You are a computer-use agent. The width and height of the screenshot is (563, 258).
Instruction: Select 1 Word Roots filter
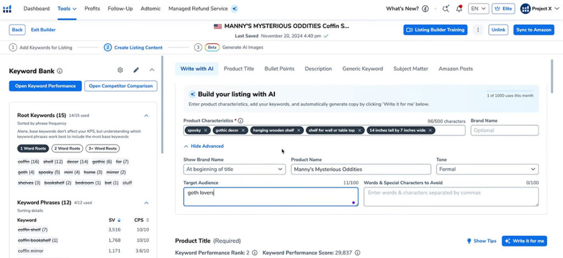tap(33, 148)
